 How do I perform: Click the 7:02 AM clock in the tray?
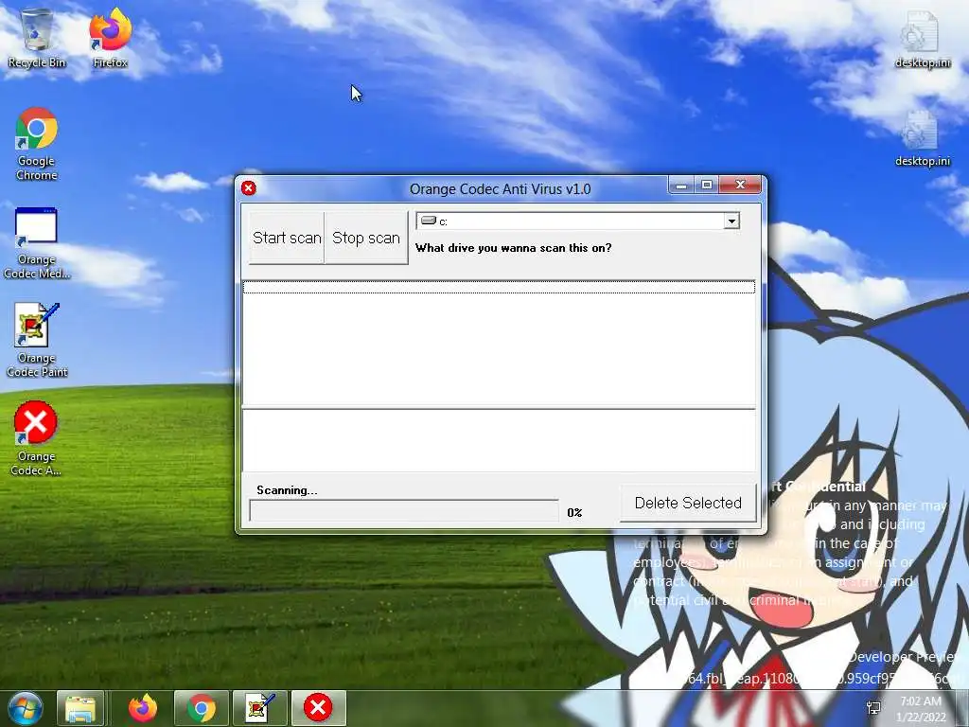pyautogui.click(x=921, y=701)
